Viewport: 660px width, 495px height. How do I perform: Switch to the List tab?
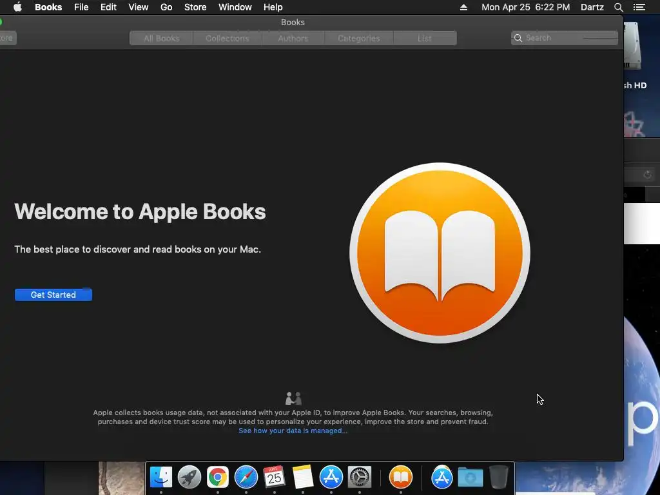425,38
